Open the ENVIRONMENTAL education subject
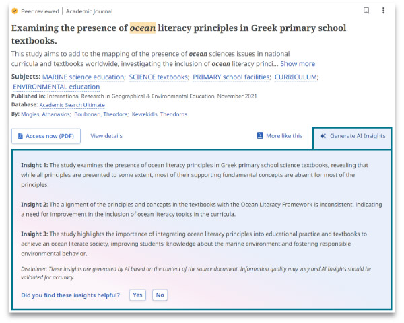Image resolution: width=404 pixels, height=323 pixels. [x=57, y=87]
